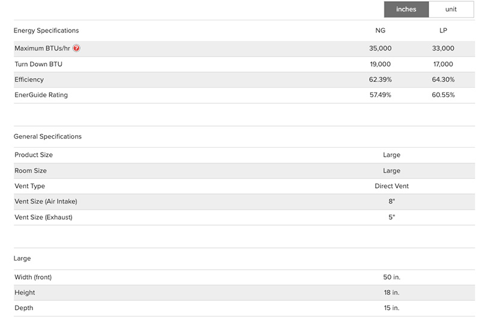Click the LP column header
The width and height of the screenshot is (481, 317).
[x=443, y=30]
